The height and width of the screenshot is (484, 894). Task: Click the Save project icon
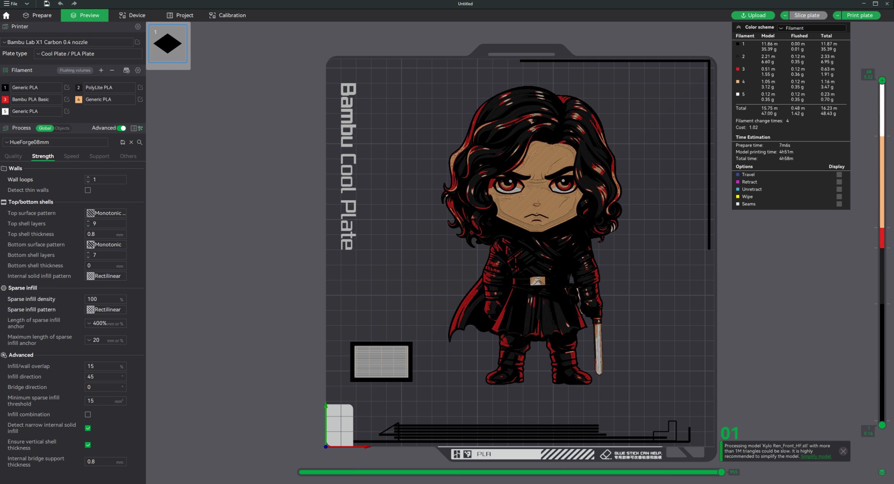(46, 3)
